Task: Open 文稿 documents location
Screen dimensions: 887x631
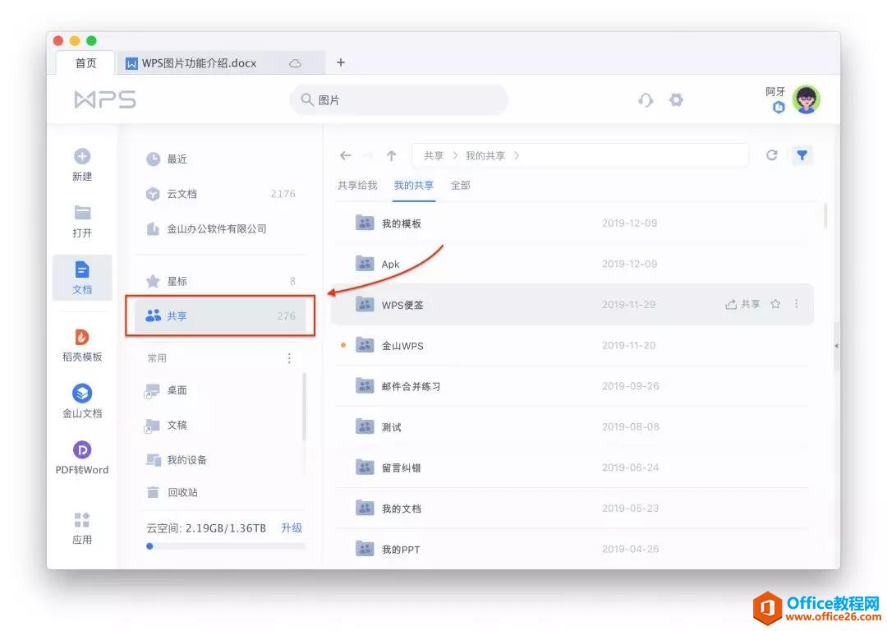Action: [220, 425]
